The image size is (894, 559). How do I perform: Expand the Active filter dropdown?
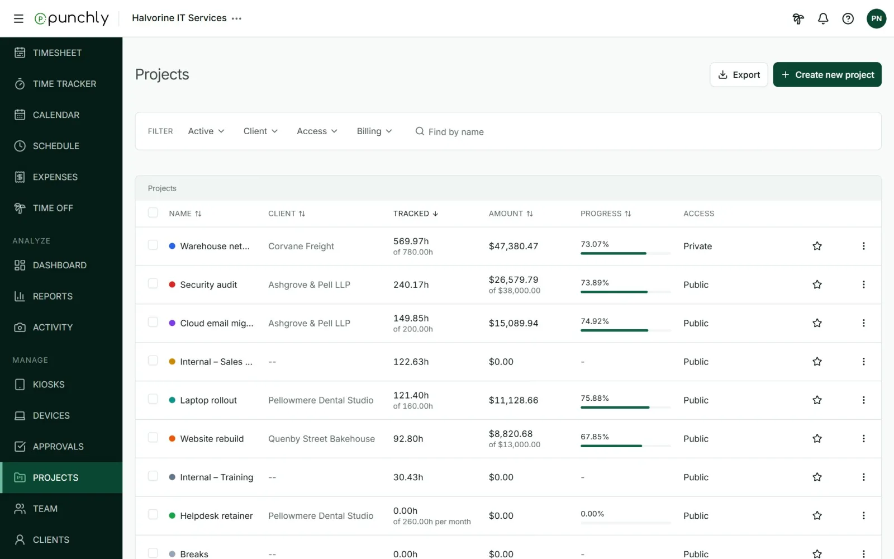pyautogui.click(x=206, y=131)
